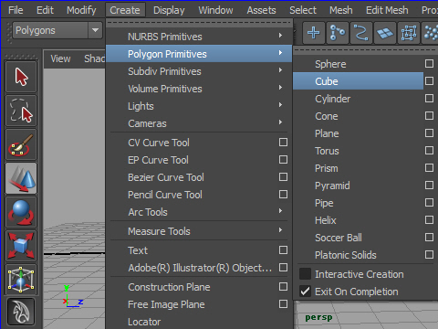
Task: Create a polygon Prism
Action: click(358, 168)
